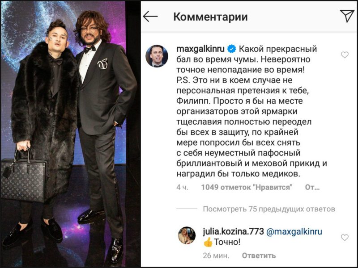This screenshot has width=358, height=268.
Task: Open the @maxgalkinru mention link
Action: coord(294,231)
